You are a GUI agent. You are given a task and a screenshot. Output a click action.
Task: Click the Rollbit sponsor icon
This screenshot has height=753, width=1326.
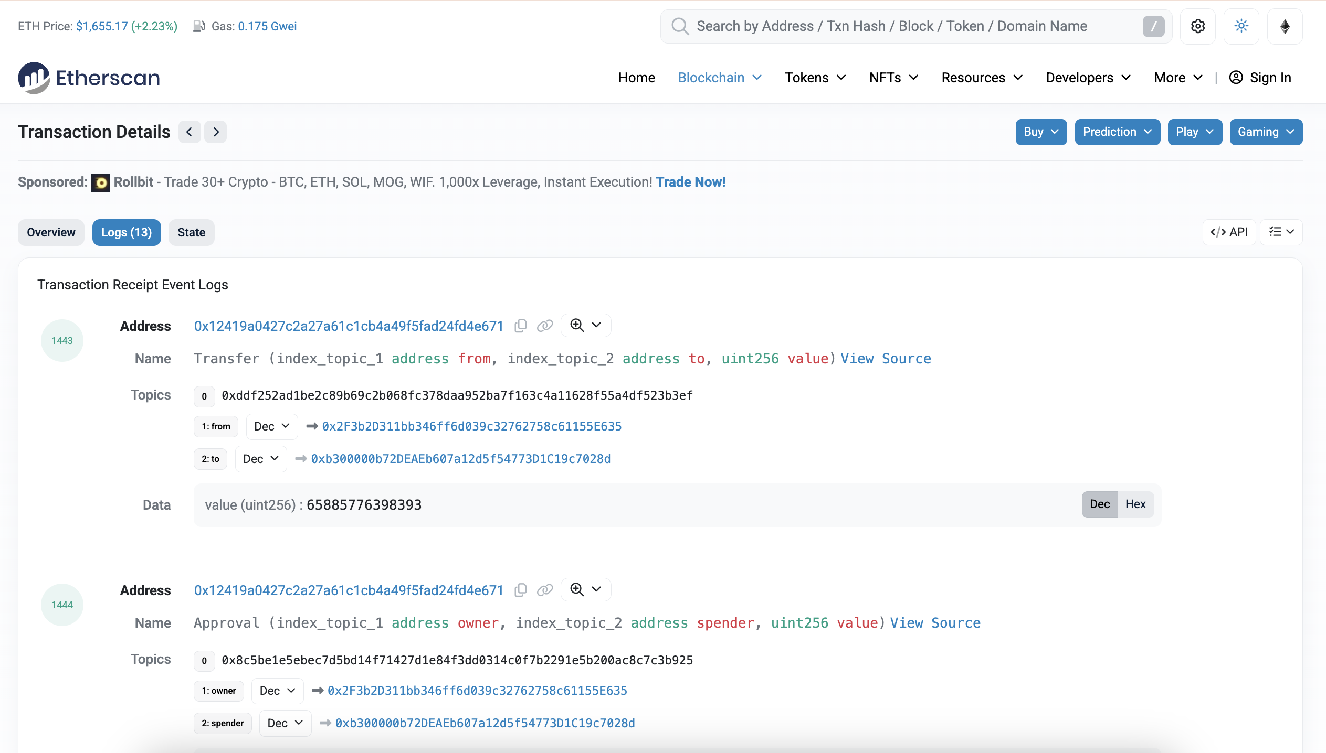tap(101, 183)
